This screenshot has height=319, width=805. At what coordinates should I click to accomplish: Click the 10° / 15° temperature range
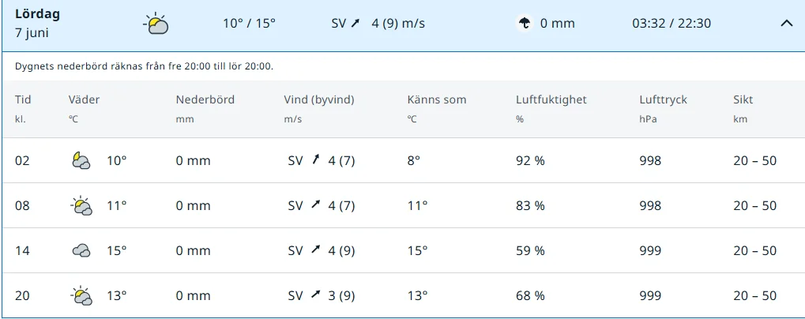pyautogui.click(x=249, y=24)
